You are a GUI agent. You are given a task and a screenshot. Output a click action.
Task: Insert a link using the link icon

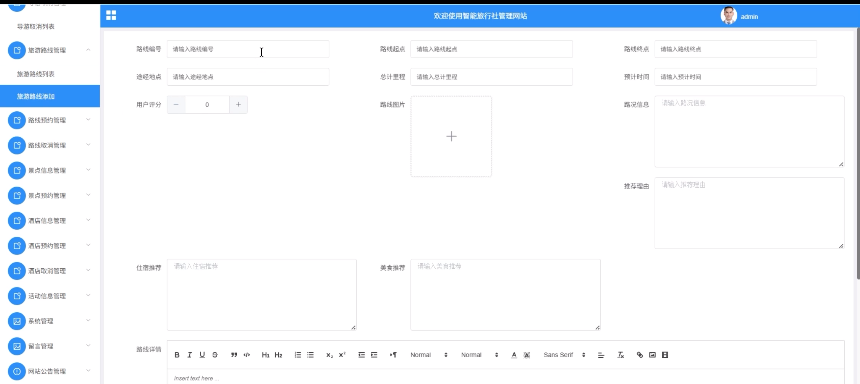639,355
